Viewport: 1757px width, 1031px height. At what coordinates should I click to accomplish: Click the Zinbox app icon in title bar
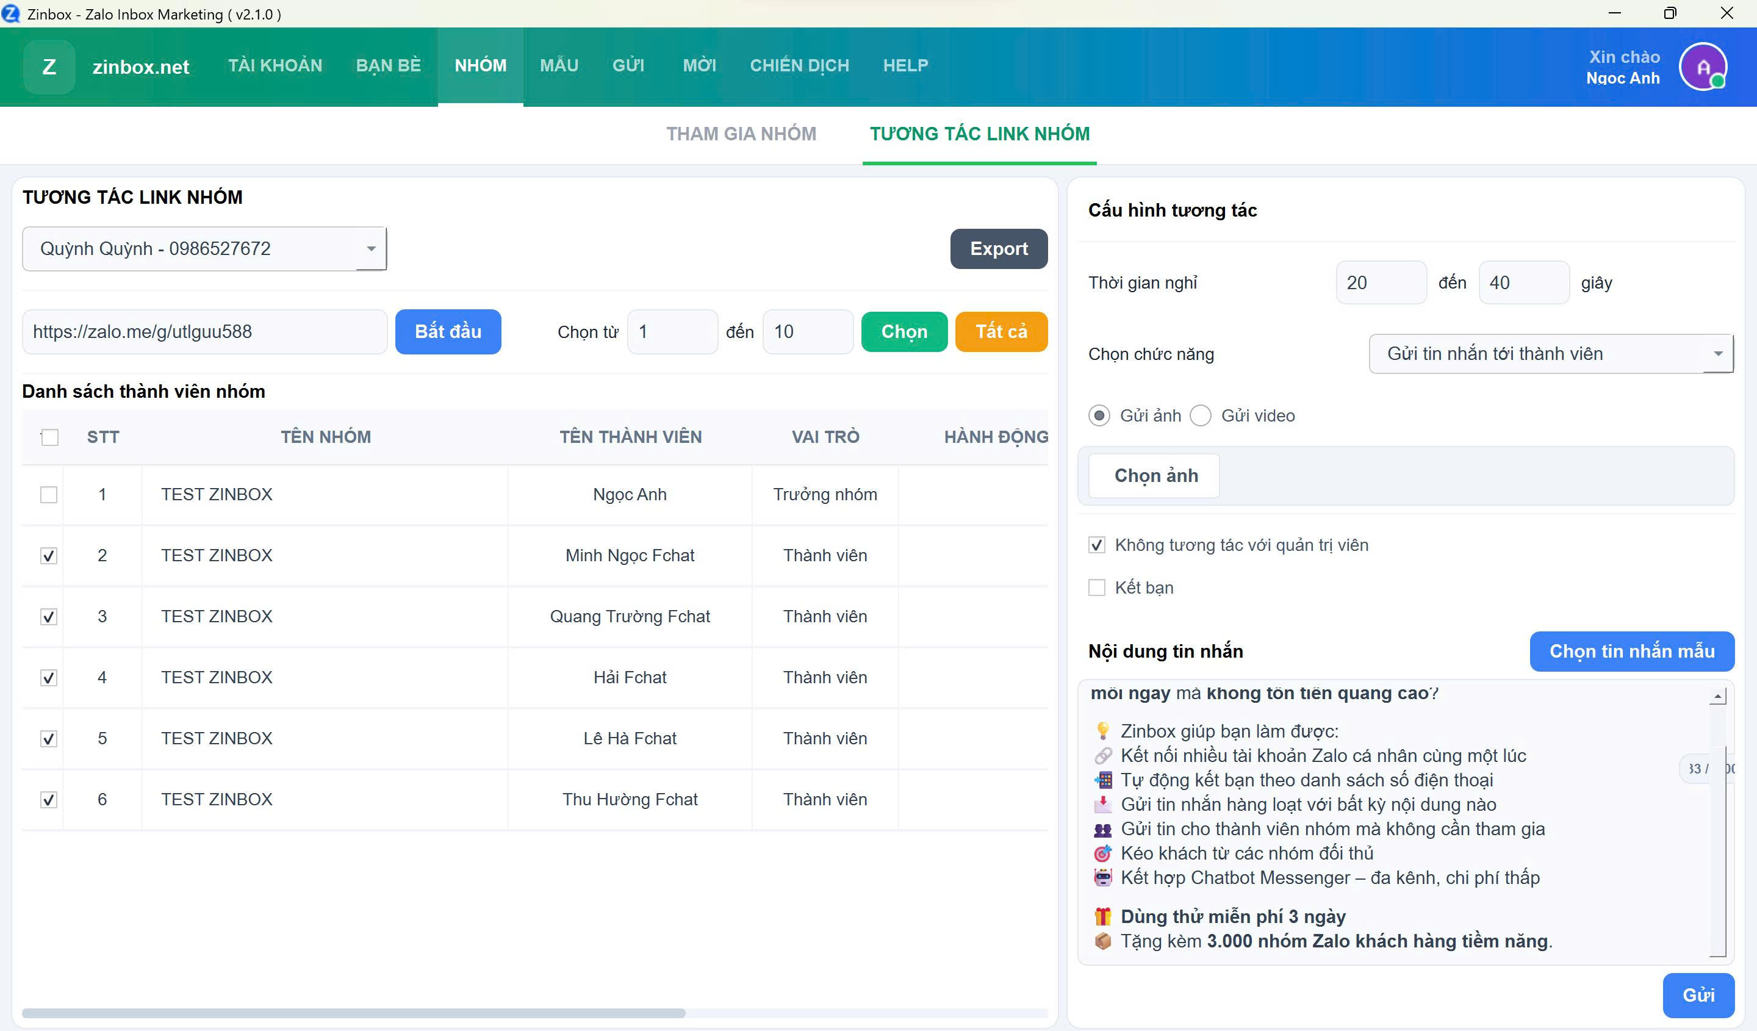coord(11,13)
